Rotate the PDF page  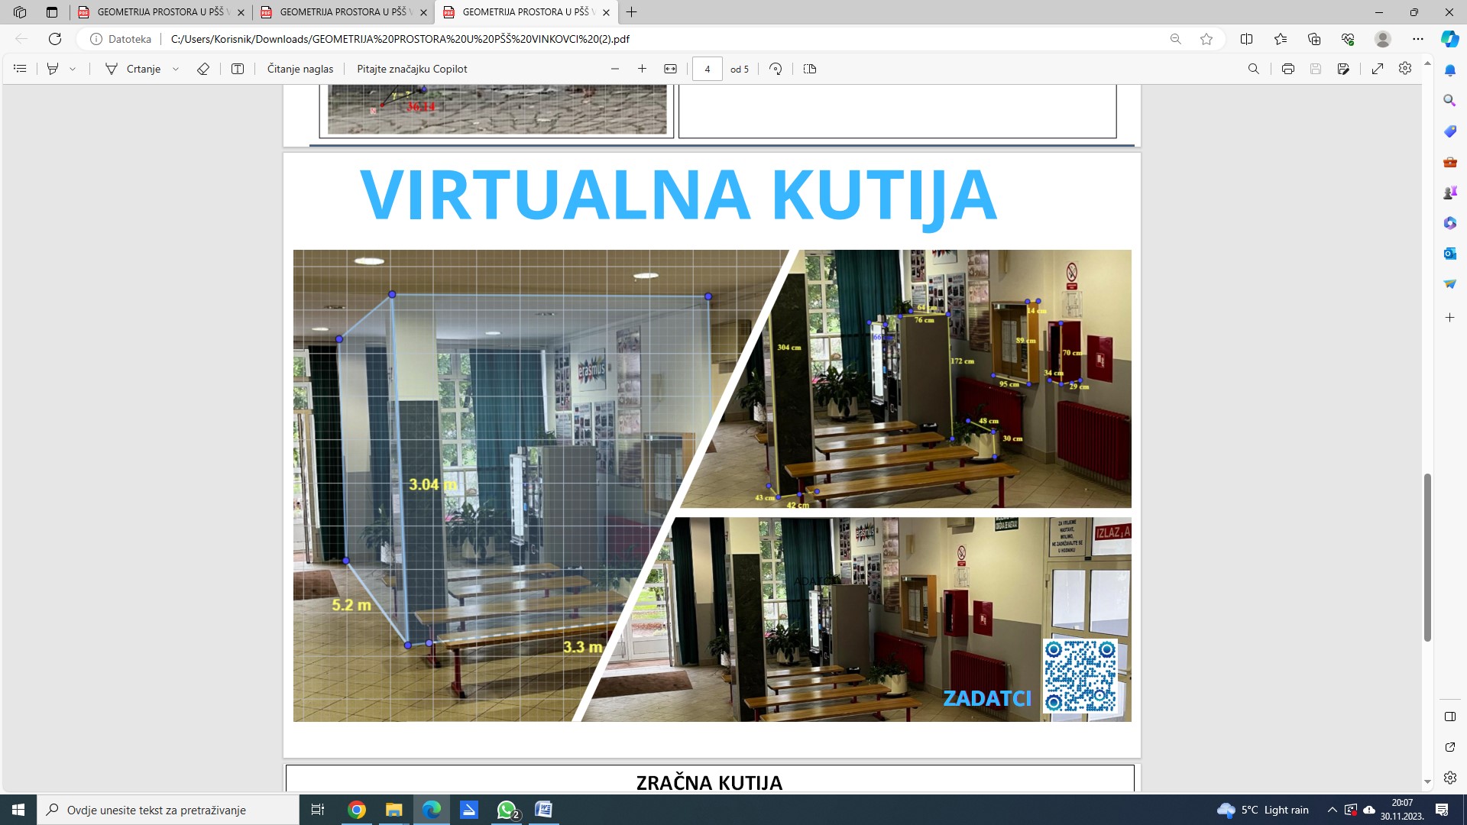point(776,69)
